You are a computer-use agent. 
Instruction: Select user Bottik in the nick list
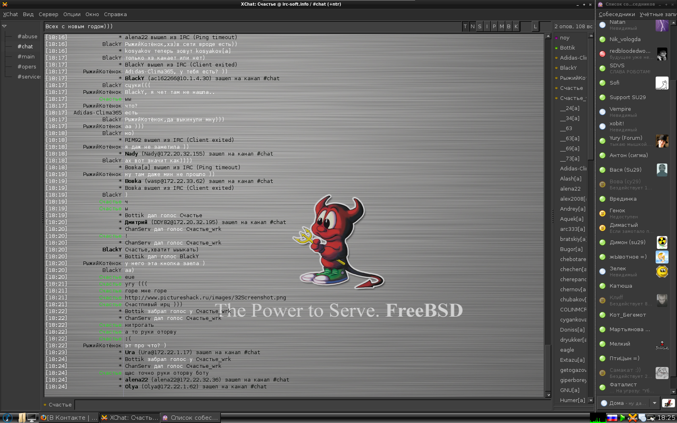coord(567,48)
